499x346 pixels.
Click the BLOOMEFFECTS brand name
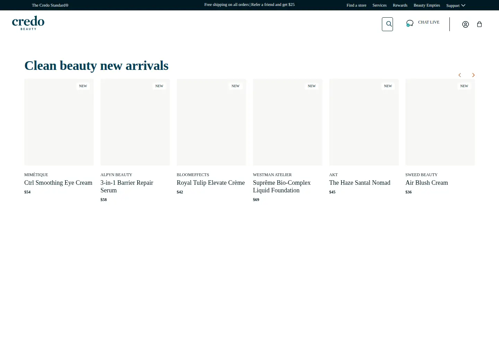pos(193,175)
